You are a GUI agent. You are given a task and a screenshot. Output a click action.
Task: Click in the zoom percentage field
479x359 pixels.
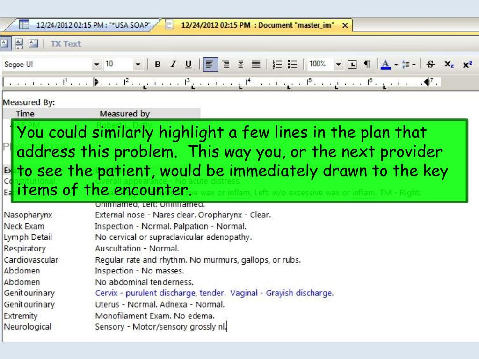(320, 65)
